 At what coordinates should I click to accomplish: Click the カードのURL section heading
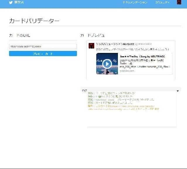(20, 35)
